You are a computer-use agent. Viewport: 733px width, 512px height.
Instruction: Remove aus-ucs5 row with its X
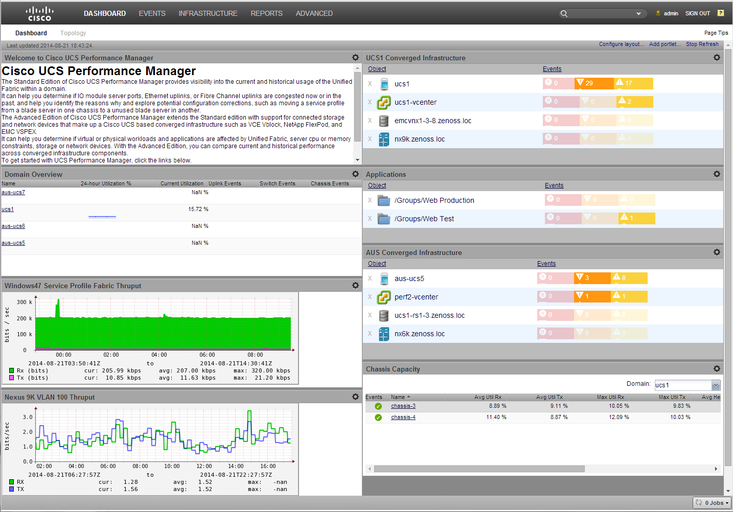[370, 278]
